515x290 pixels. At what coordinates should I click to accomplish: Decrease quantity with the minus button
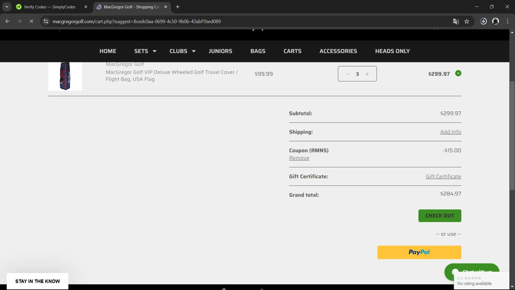[347, 74]
